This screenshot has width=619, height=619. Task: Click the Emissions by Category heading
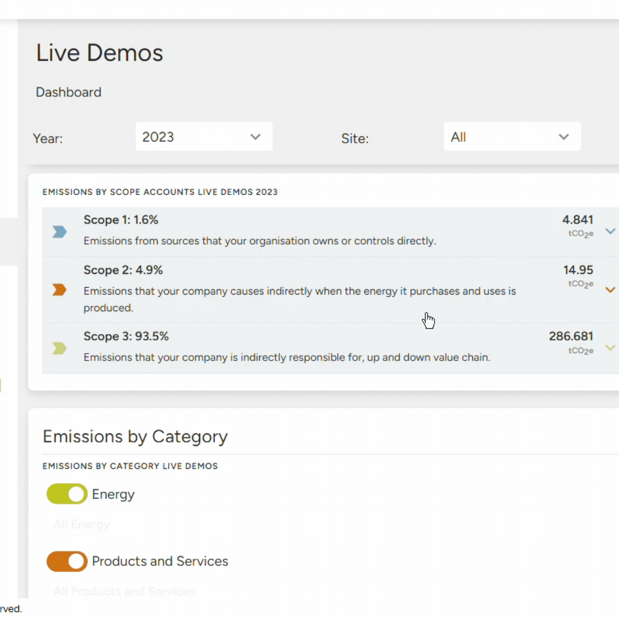point(135,437)
